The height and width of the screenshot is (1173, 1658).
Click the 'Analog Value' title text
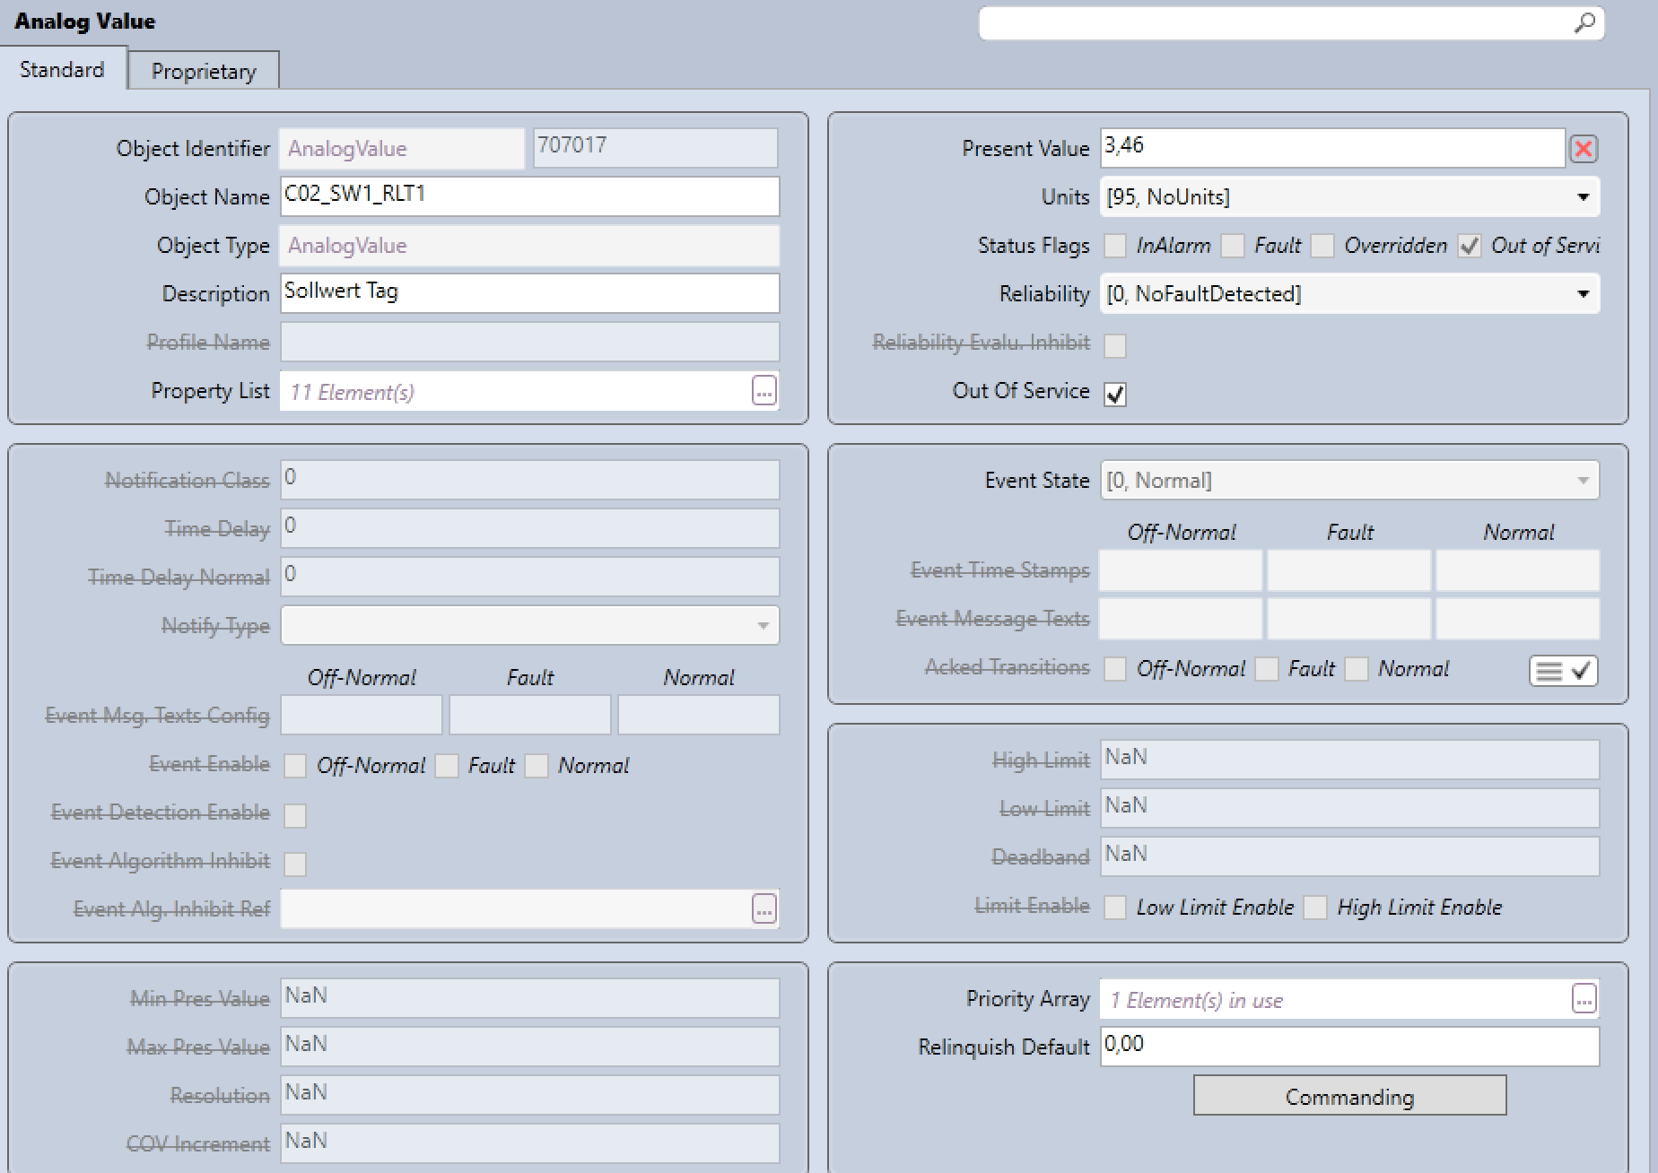click(x=85, y=22)
